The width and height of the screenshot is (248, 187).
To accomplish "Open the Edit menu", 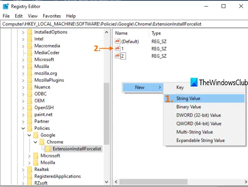I will tap(19, 16).
